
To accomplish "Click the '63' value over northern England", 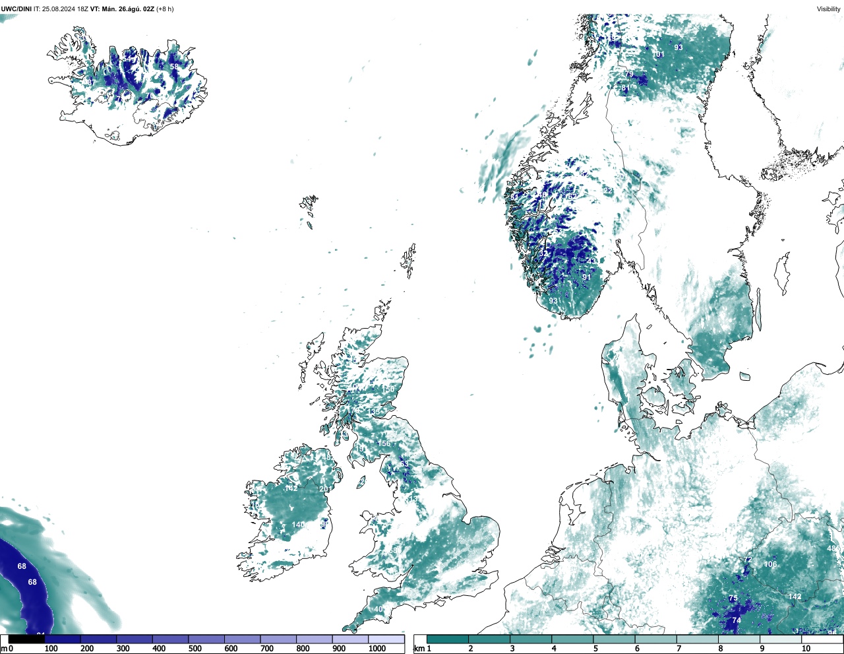I will 404,464.
